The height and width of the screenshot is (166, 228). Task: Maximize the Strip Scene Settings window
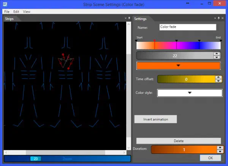(x=209, y=3)
